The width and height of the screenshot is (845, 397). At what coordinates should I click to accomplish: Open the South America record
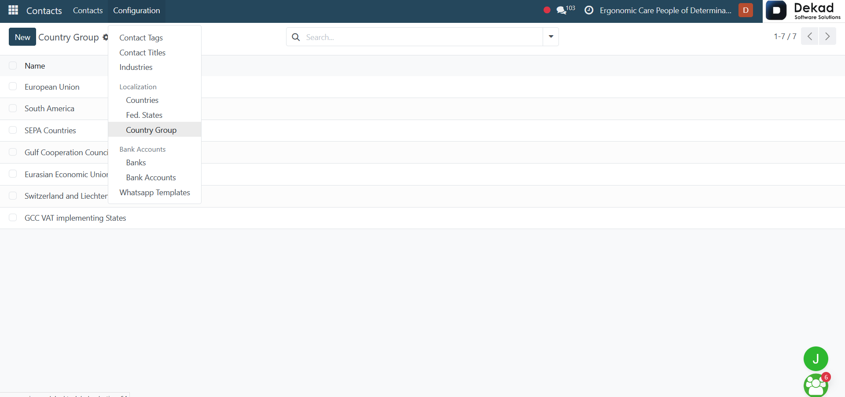point(49,109)
